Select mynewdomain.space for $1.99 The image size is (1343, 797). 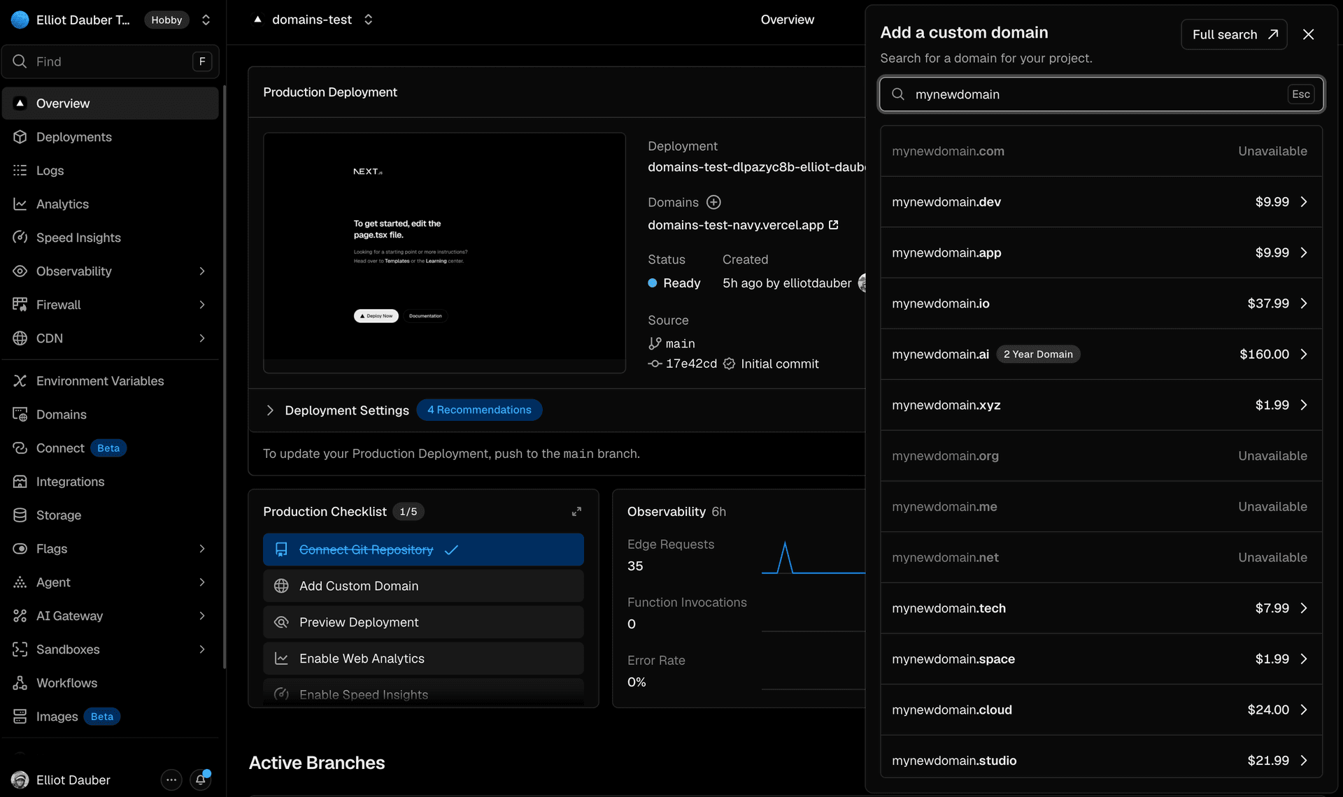point(1101,659)
